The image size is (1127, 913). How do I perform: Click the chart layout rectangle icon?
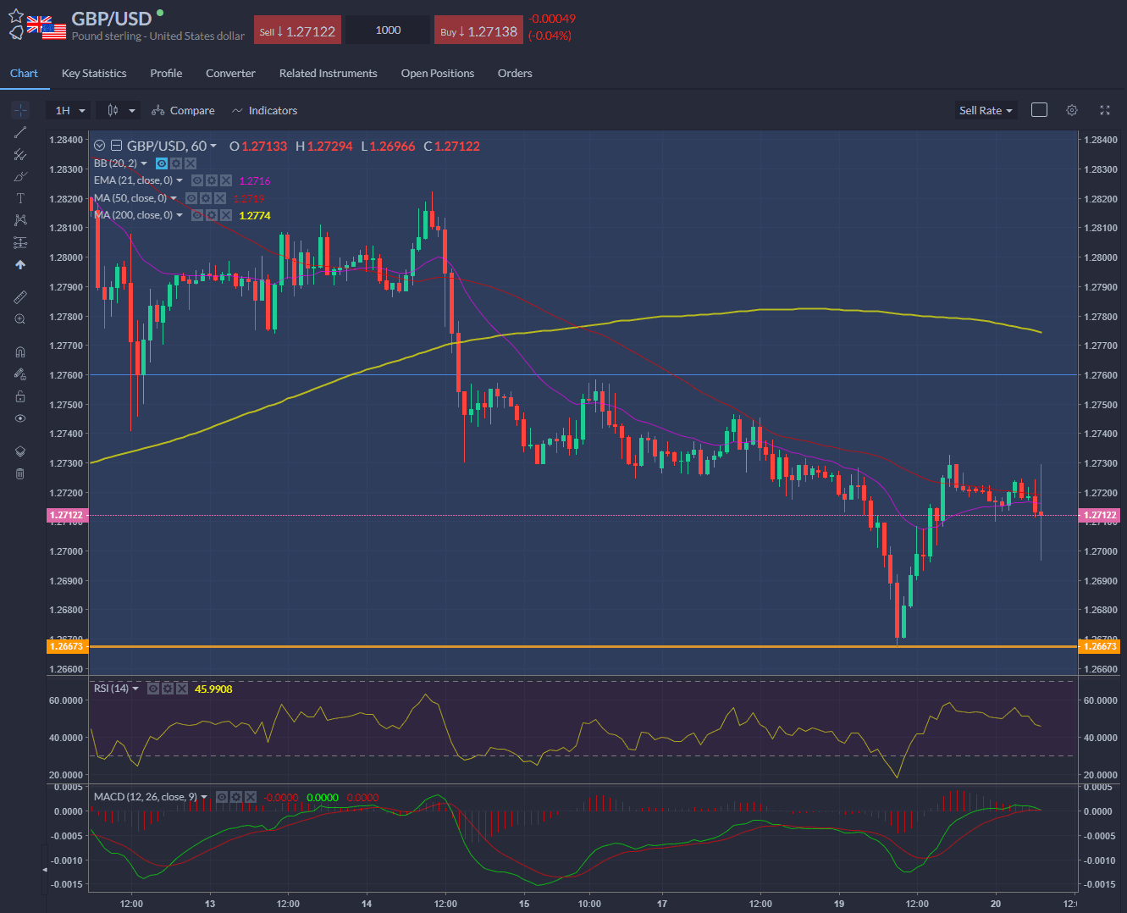pyautogui.click(x=1039, y=110)
